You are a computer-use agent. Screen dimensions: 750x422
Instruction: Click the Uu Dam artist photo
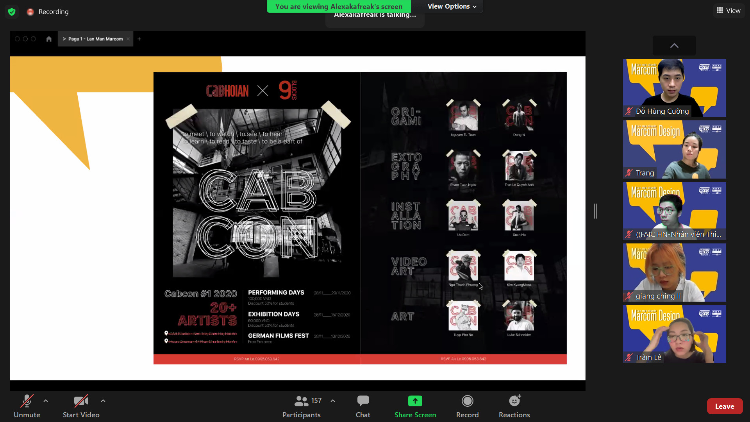[463, 216]
